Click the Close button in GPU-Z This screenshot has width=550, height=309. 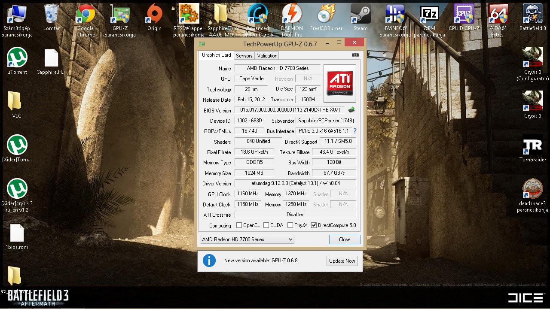[345, 239]
